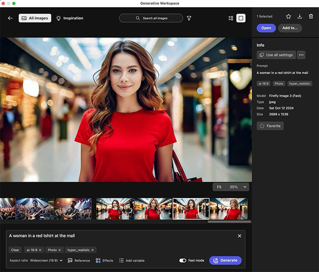Clear prompt with the X icon
This screenshot has width=319, height=272.
click(239, 236)
